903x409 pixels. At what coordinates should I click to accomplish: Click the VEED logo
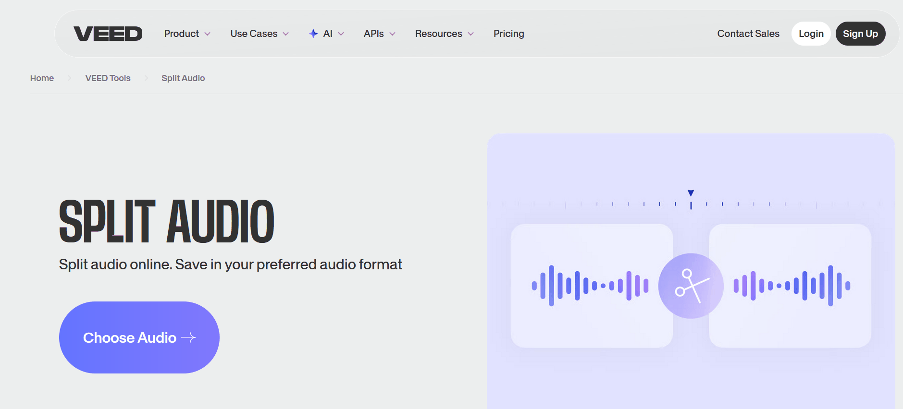[108, 34]
